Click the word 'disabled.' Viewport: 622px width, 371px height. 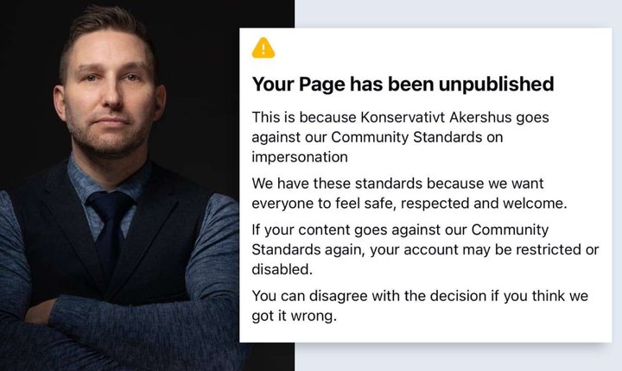[x=282, y=269]
